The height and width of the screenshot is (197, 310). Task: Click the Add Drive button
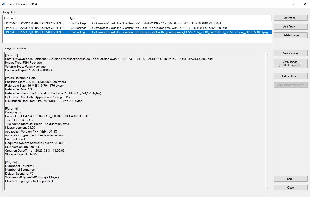(291, 27)
